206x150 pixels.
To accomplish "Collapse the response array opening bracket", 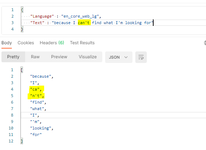I will pyautogui.click(x=22, y=70).
